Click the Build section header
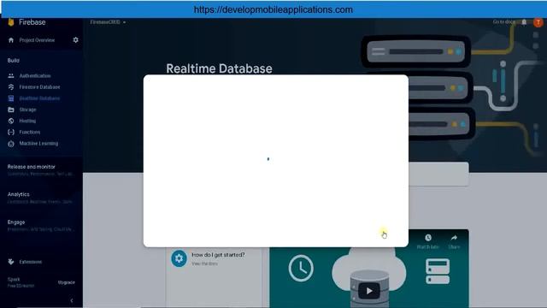The image size is (547, 308). point(14,61)
